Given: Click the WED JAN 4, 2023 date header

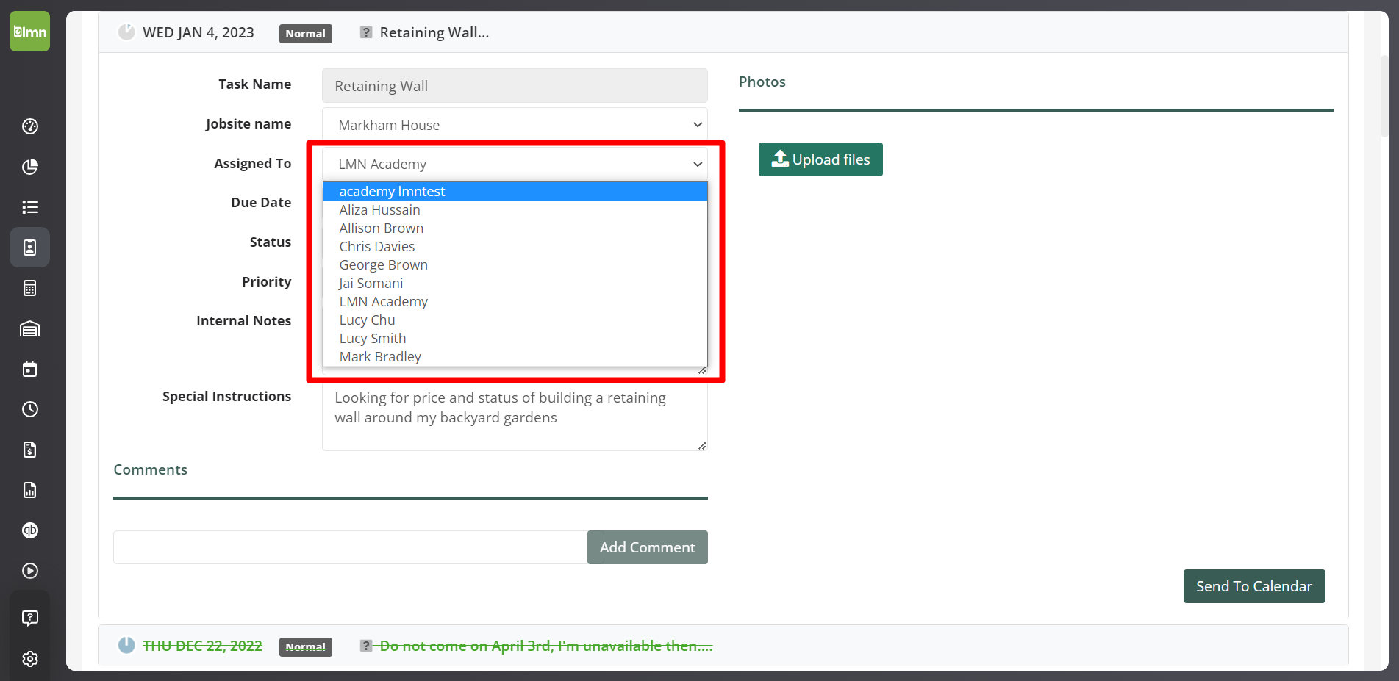Looking at the screenshot, I should [x=198, y=32].
